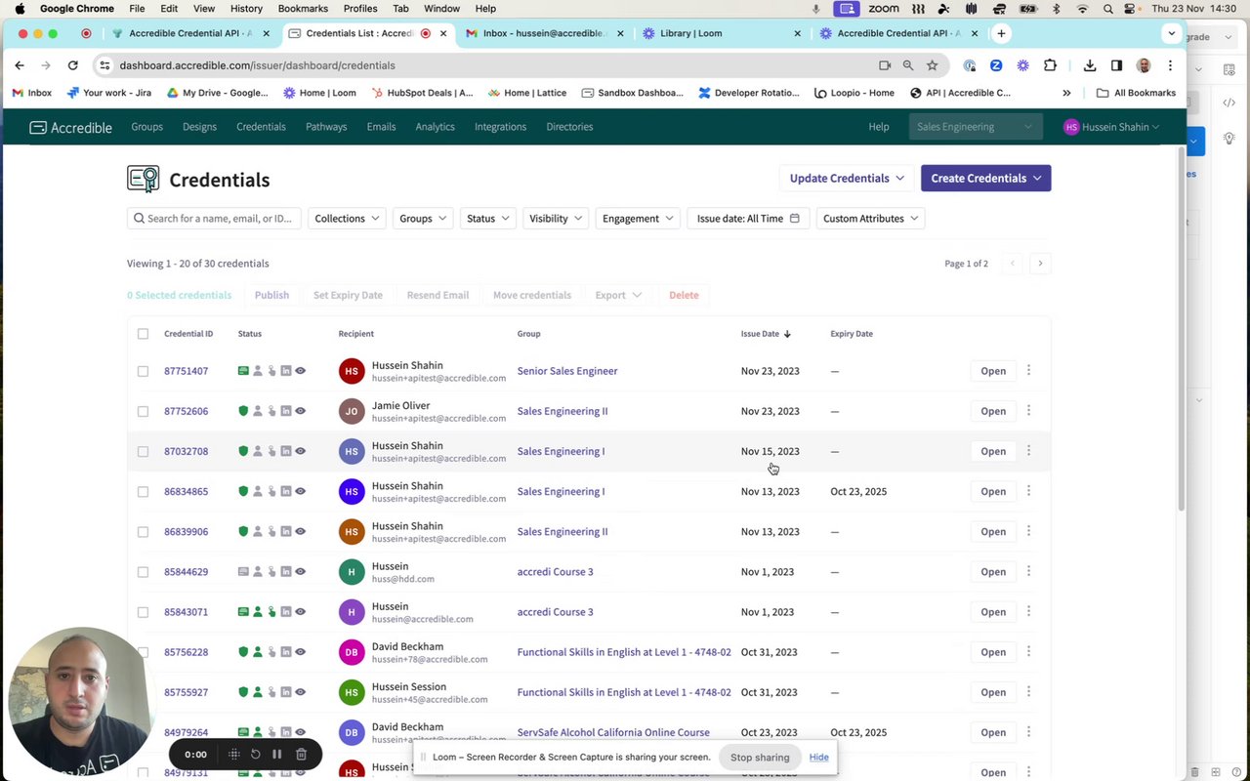The image size is (1250, 781).
Task: Click the Loom restart recording icon
Action: click(x=255, y=754)
